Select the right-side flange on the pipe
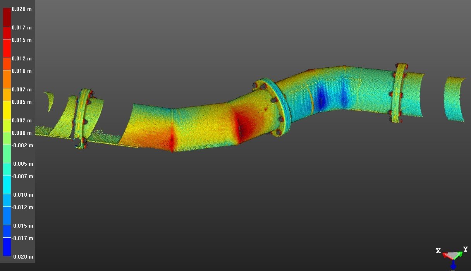The image size is (471, 271). [x=399, y=93]
